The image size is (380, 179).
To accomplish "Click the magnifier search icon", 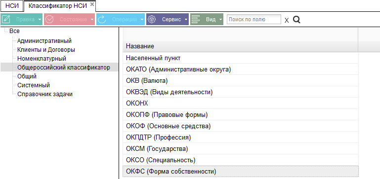I will [296, 20].
